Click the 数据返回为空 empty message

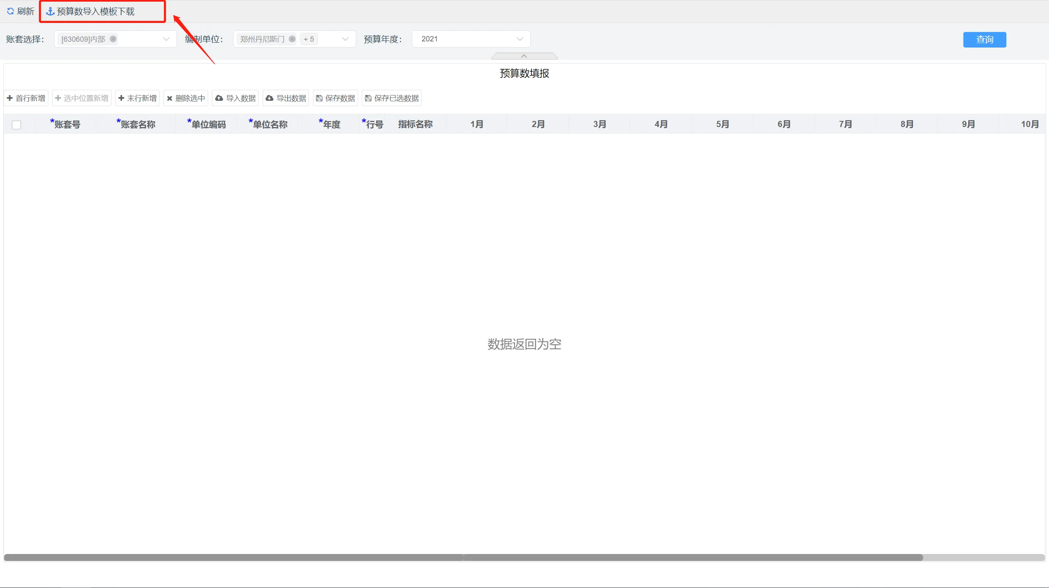point(524,344)
